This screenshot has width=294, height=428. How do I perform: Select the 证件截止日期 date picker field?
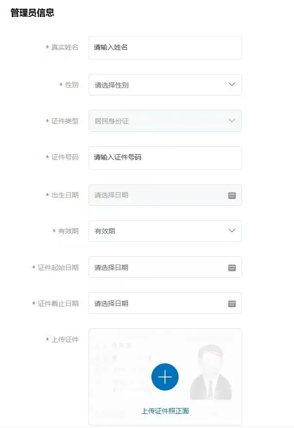coord(165,303)
